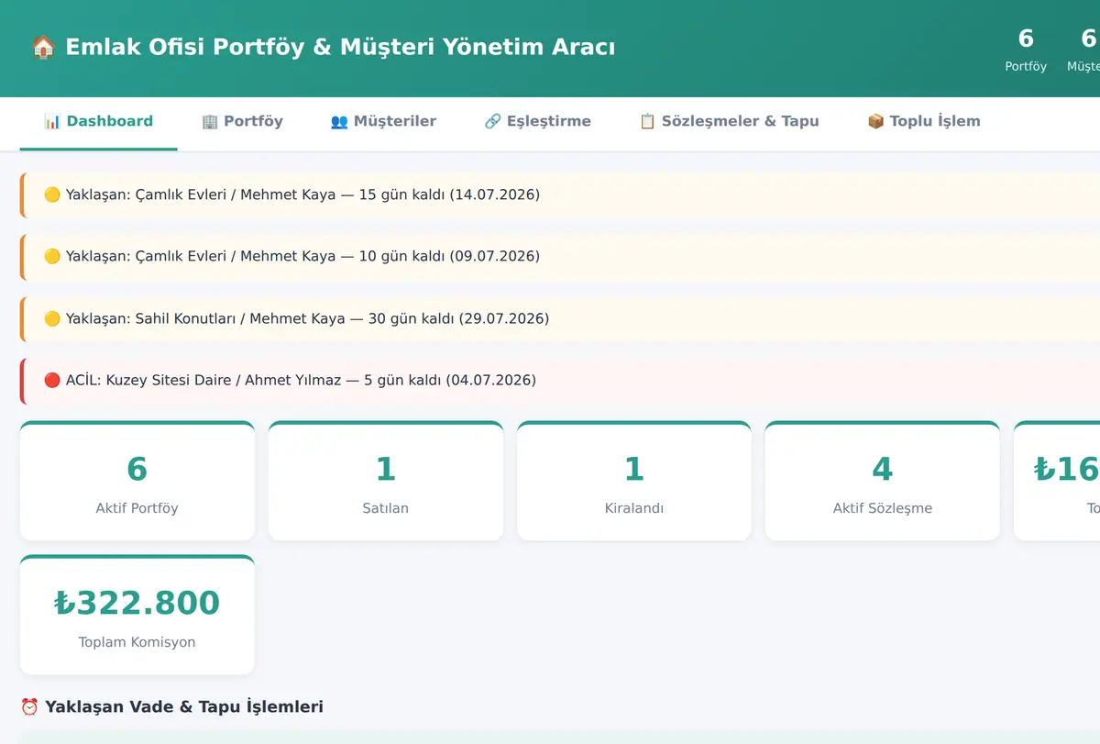Click the link icon on the Eşleştirme tab
The image size is (1100, 744).
(x=492, y=121)
